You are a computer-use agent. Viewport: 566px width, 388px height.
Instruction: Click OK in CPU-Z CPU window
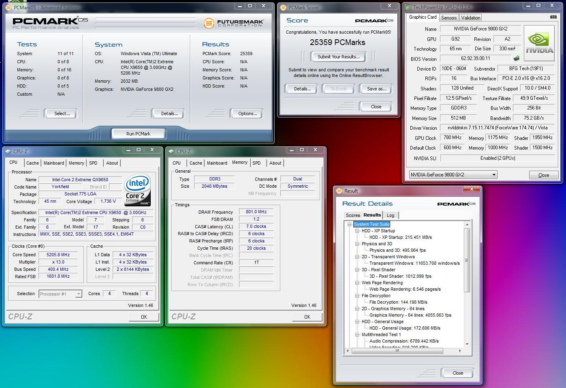point(144,317)
